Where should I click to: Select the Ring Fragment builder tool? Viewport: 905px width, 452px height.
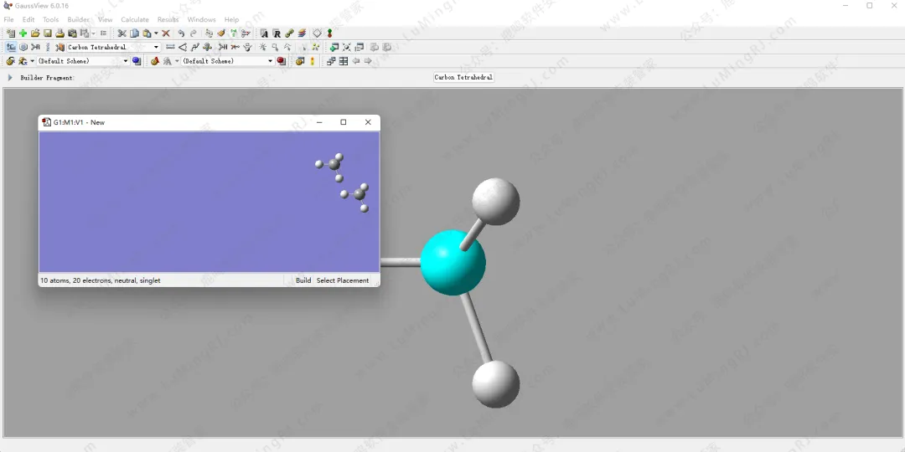[x=23, y=48]
